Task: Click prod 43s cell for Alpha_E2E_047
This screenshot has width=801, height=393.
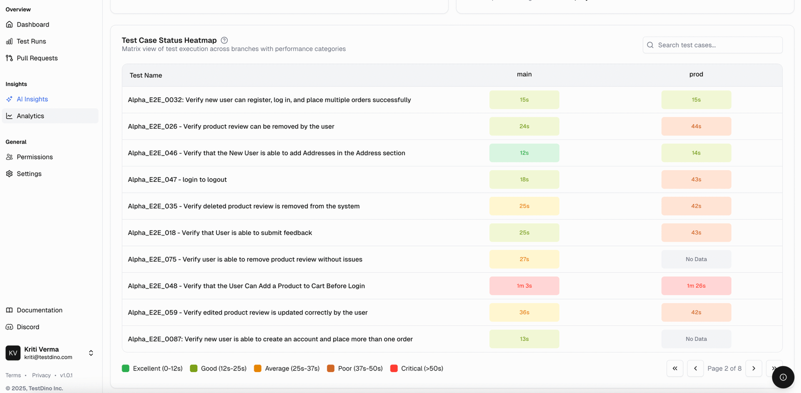Action: point(696,179)
